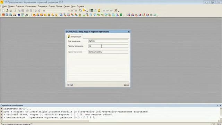Click the hammer and wrench settings icon
The width and height of the screenshot is (222, 125).
(x=116, y=11)
